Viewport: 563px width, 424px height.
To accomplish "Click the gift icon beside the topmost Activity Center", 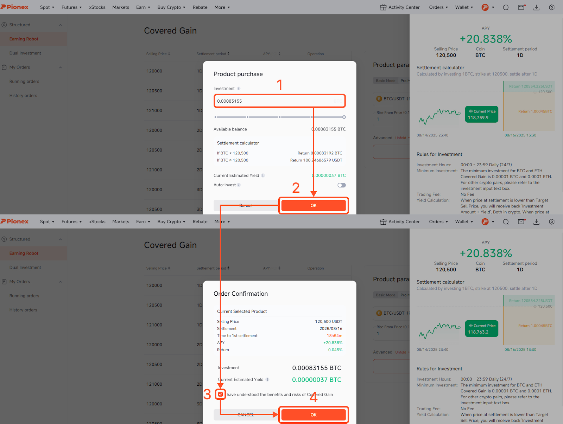I will (x=383, y=7).
